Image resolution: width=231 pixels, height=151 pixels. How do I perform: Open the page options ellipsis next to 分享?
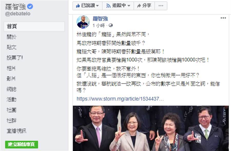pos(161,6)
